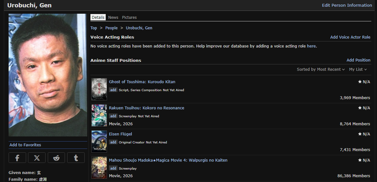Image resolution: width=377 pixels, height=182 pixels.
Task: Share profile on Tumblr icon
Action: (76, 158)
